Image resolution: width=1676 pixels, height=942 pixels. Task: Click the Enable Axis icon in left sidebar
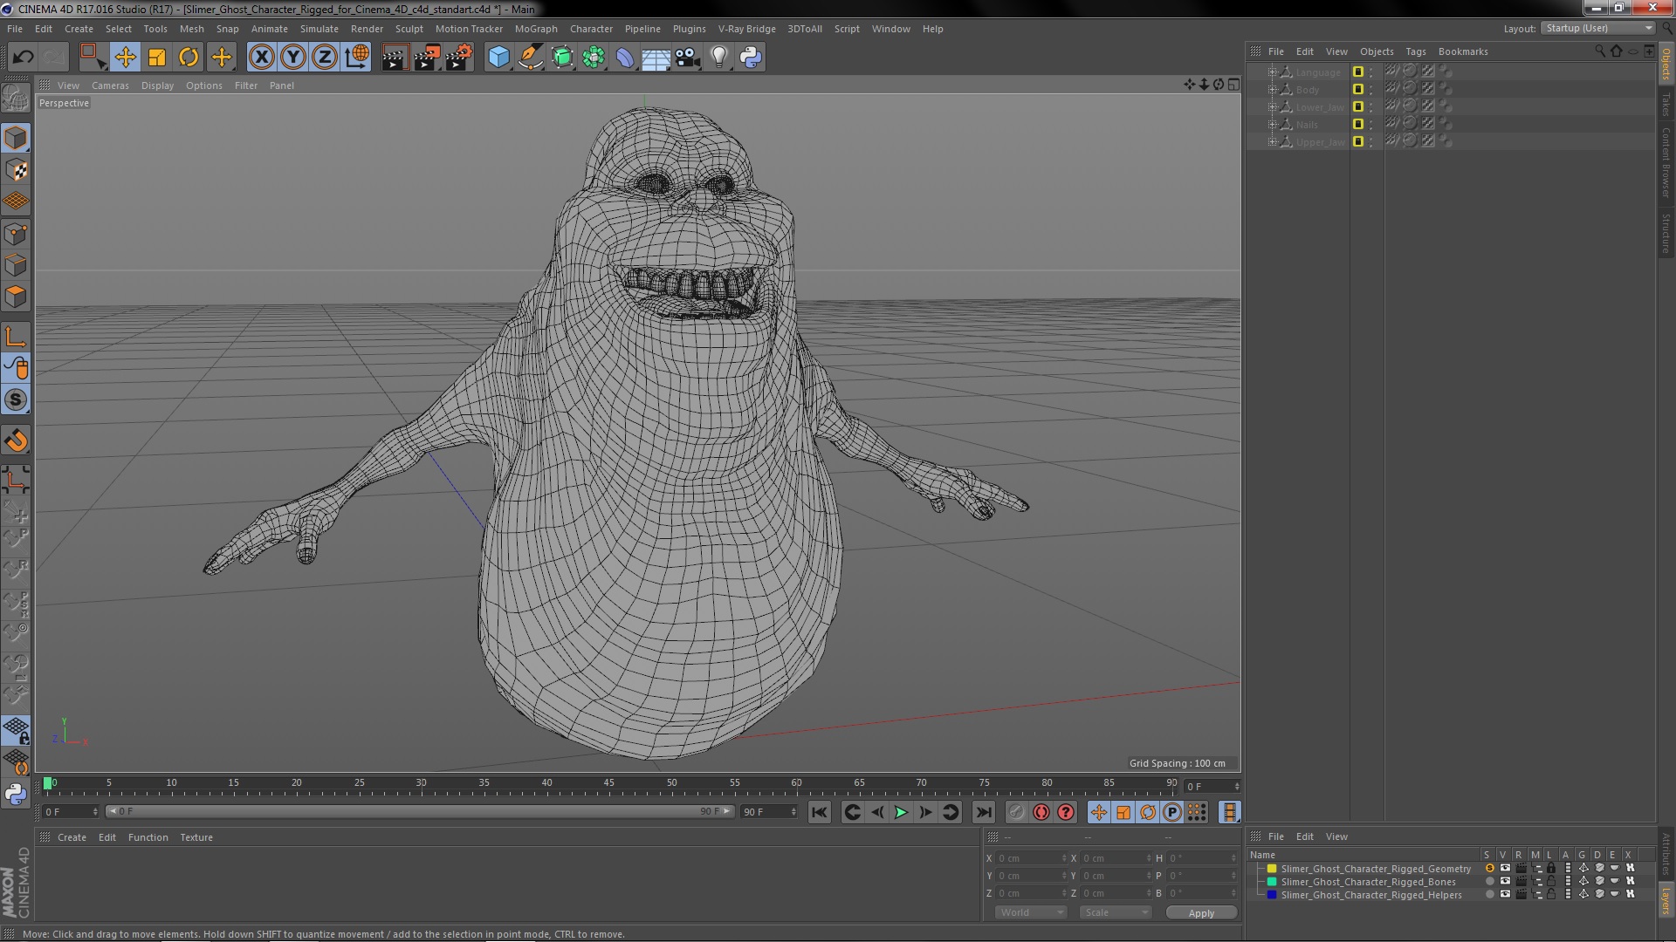pos(16,337)
